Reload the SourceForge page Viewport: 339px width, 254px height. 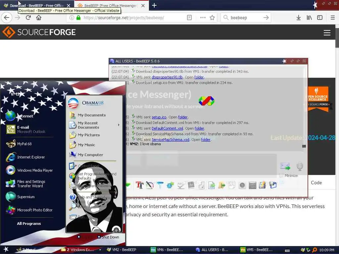(x=28, y=18)
